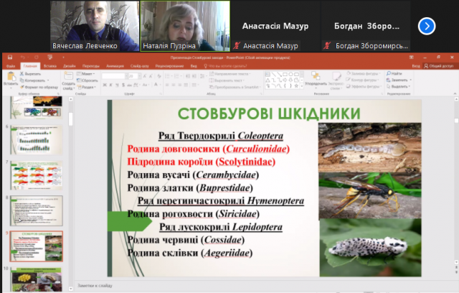459x293 pixels.
Task: Decrease list indent level
Action: pos(188,76)
